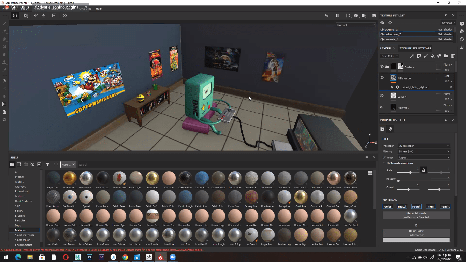Click the Base Color uniform color swatch
The width and height of the screenshot is (466, 262).
click(416, 240)
